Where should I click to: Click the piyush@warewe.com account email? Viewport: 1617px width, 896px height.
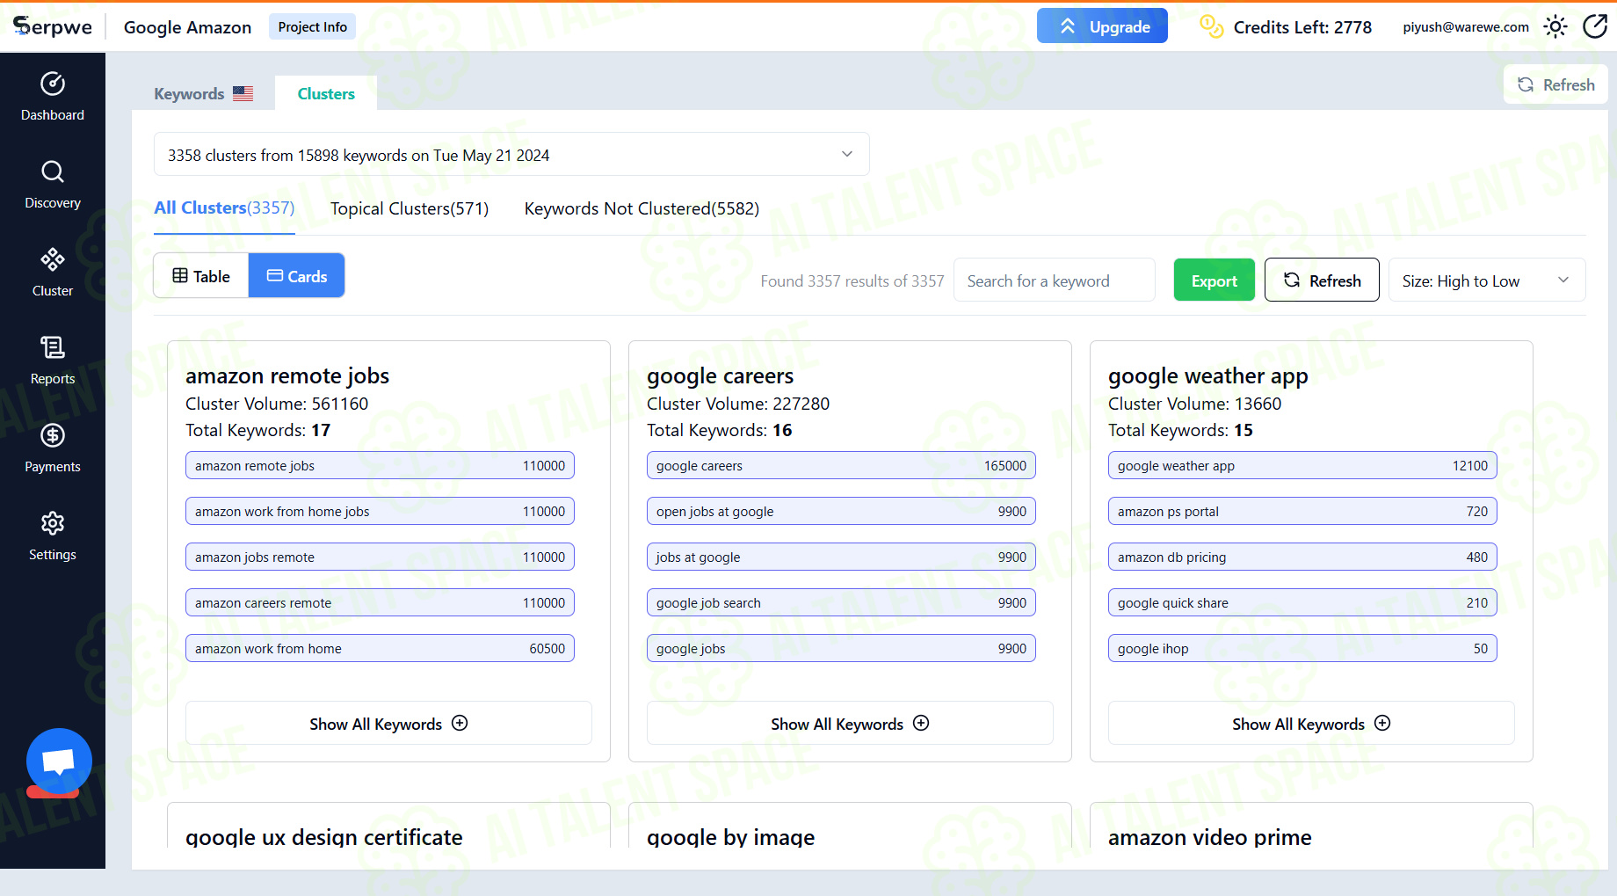1465,27
